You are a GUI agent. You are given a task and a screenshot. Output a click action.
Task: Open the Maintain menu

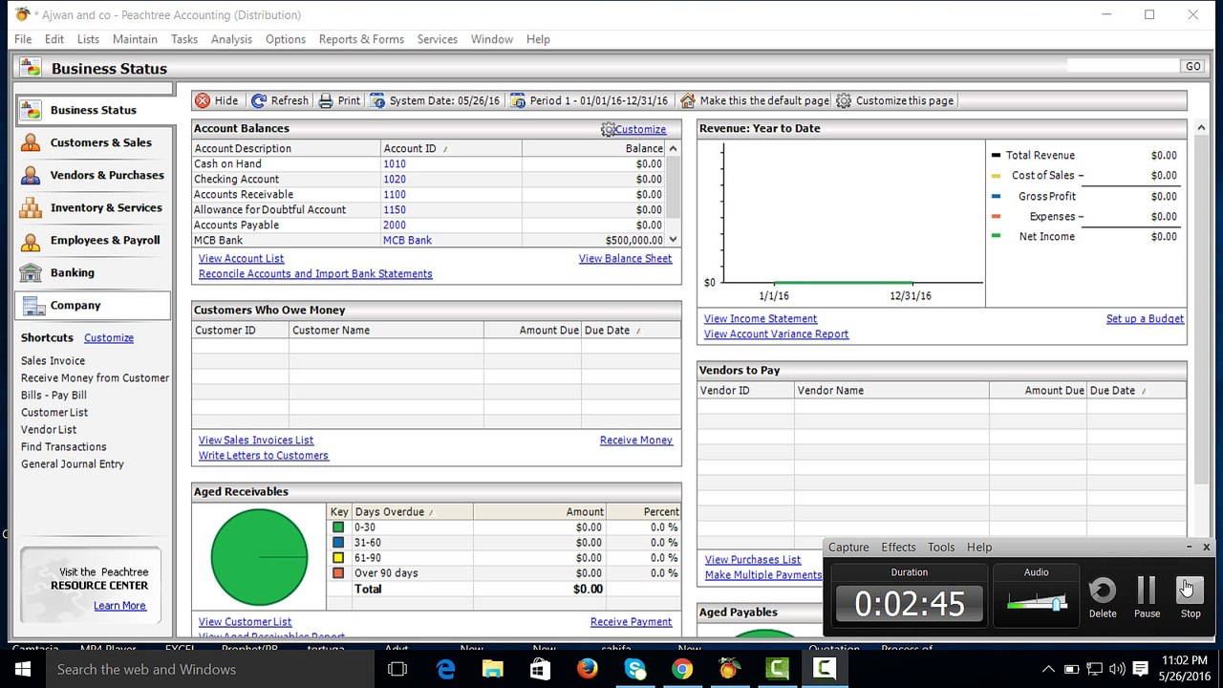(x=135, y=39)
